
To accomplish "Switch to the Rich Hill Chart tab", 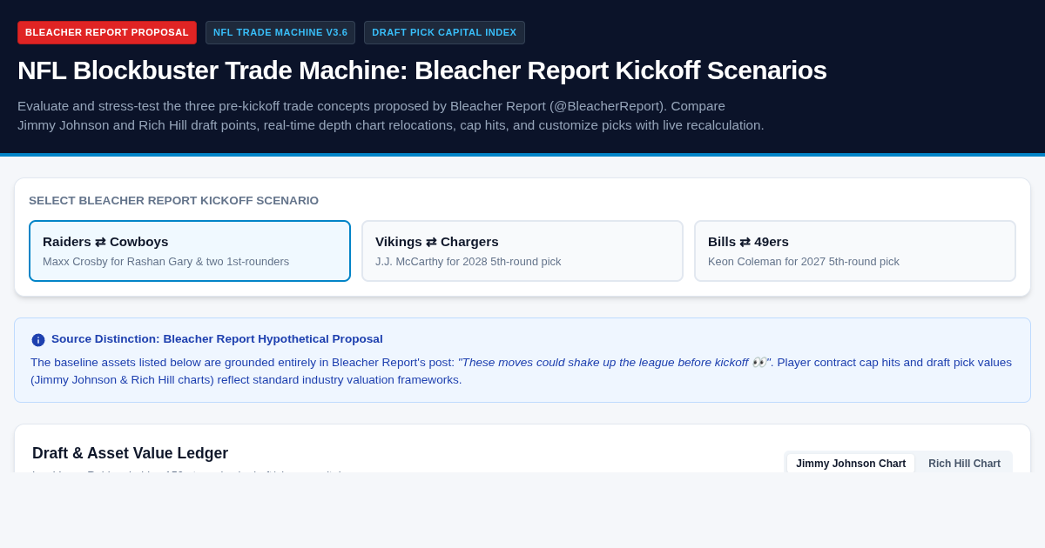I will pyautogui.click(x=964, y=464).
